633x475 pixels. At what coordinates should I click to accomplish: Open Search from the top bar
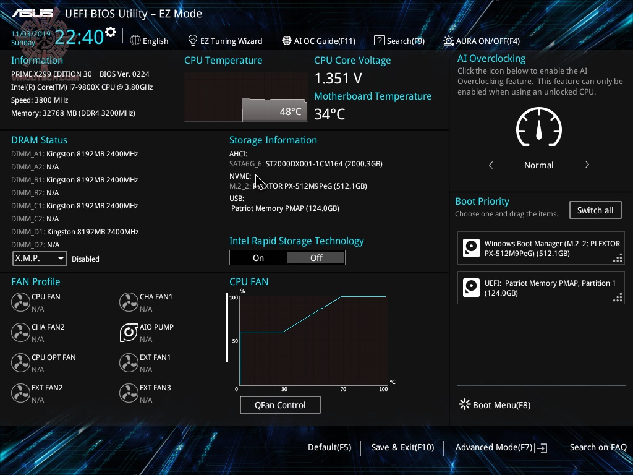click(x=399, y=40)
